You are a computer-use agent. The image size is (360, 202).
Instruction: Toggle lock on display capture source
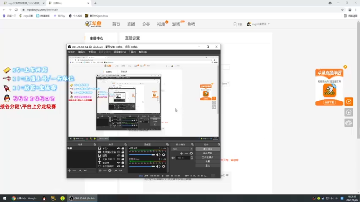click(123, 166)
